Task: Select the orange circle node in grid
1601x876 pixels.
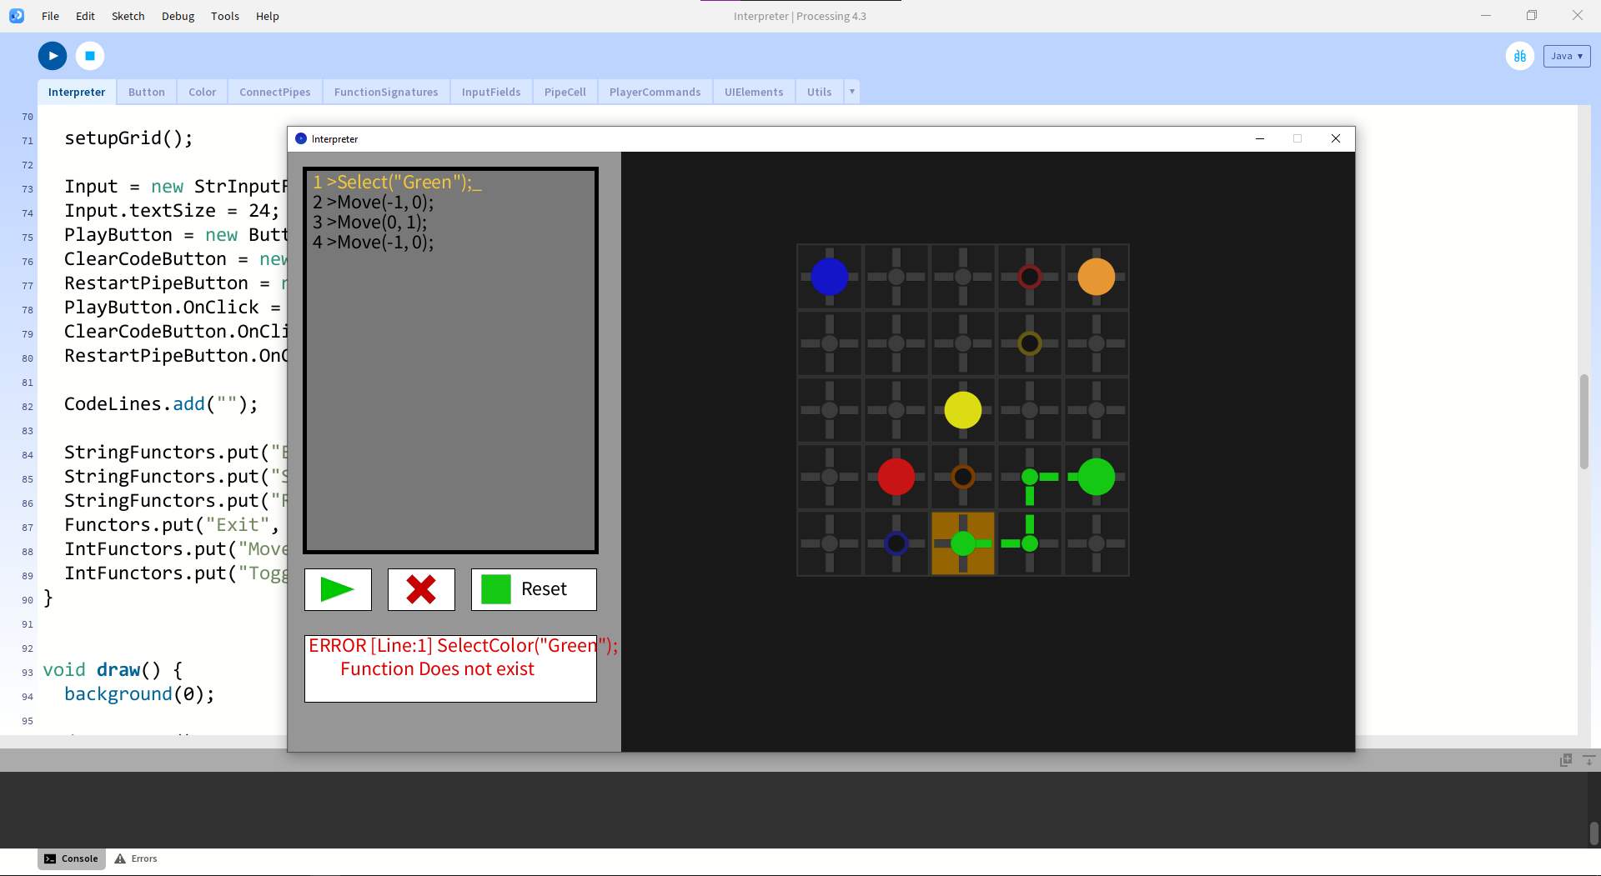Action: [x=1096, y=277]
